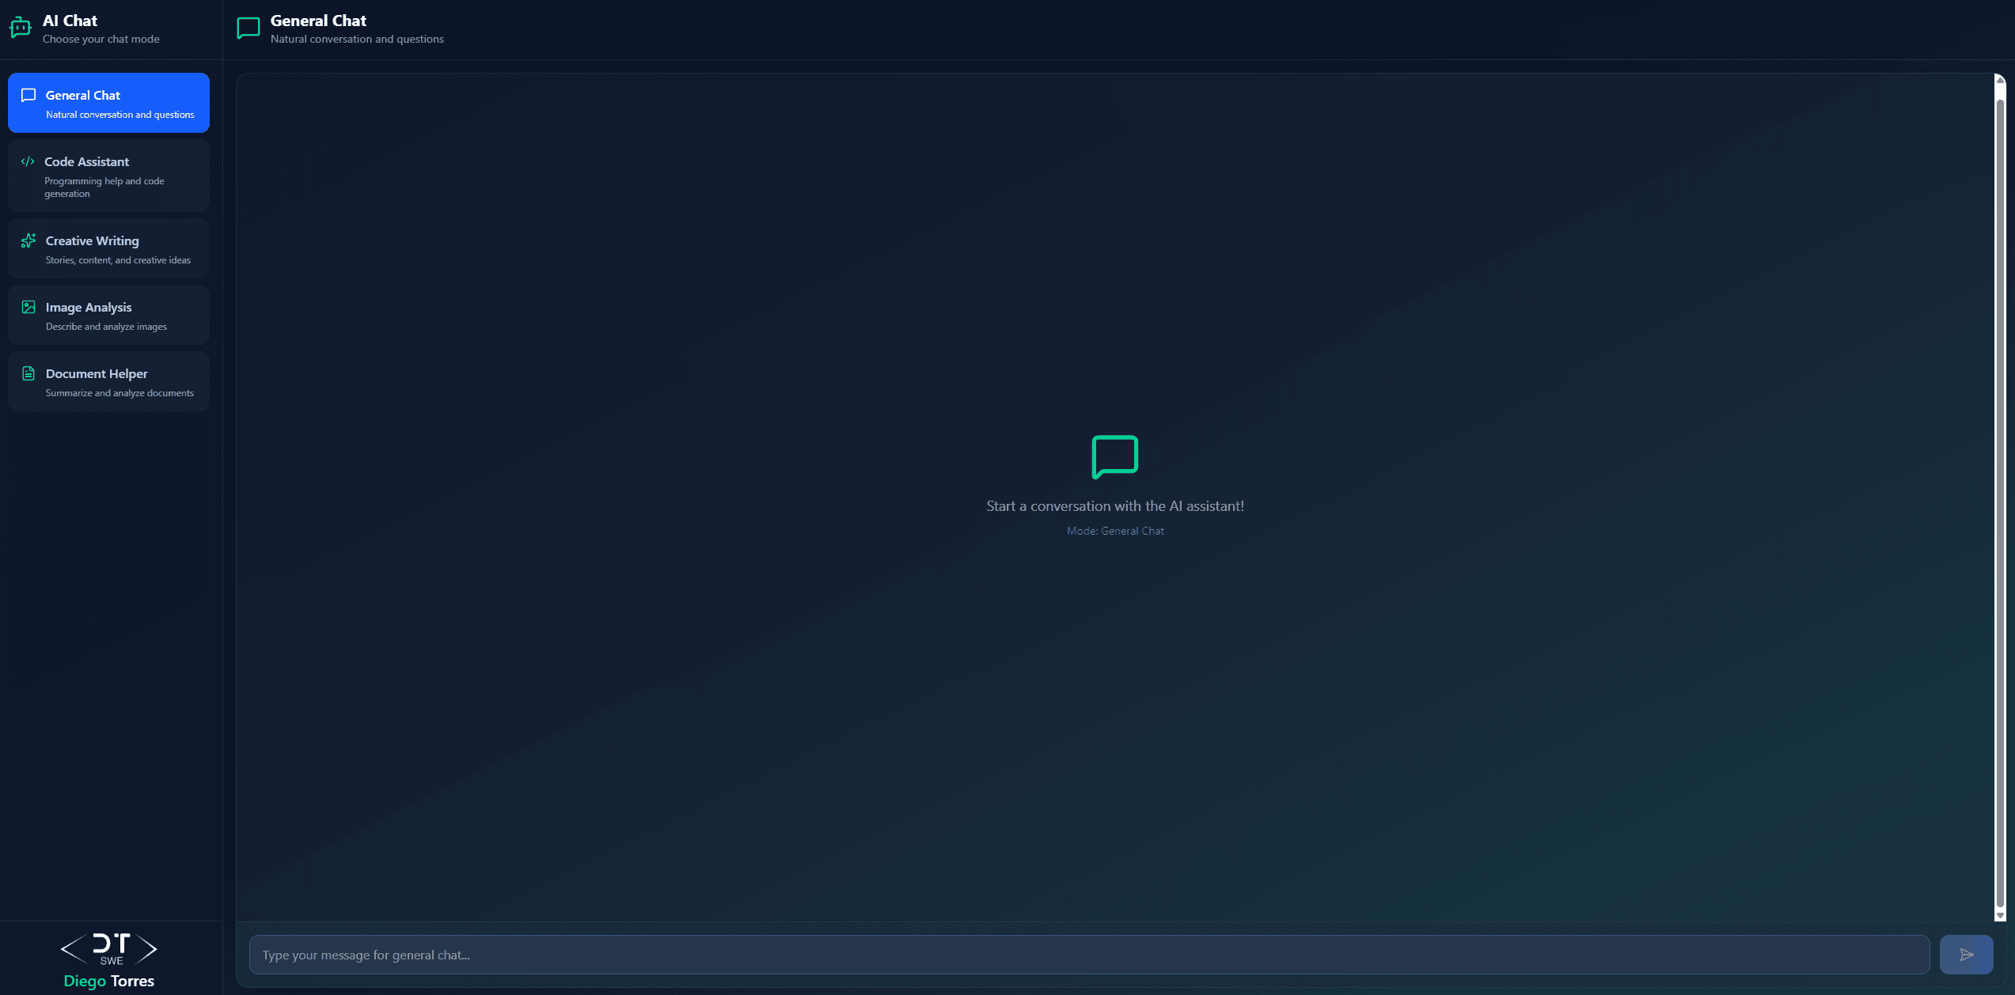Click the Code Assistant brackets icon
The height and width of the screenshot is (995, 2015).
(28, 161)
